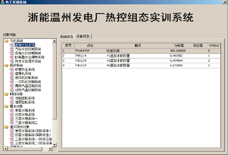Viewport: 229px width, 155px height.
Task: Click the icon next to 低加水位控制系统
Action: pos(12,53)
